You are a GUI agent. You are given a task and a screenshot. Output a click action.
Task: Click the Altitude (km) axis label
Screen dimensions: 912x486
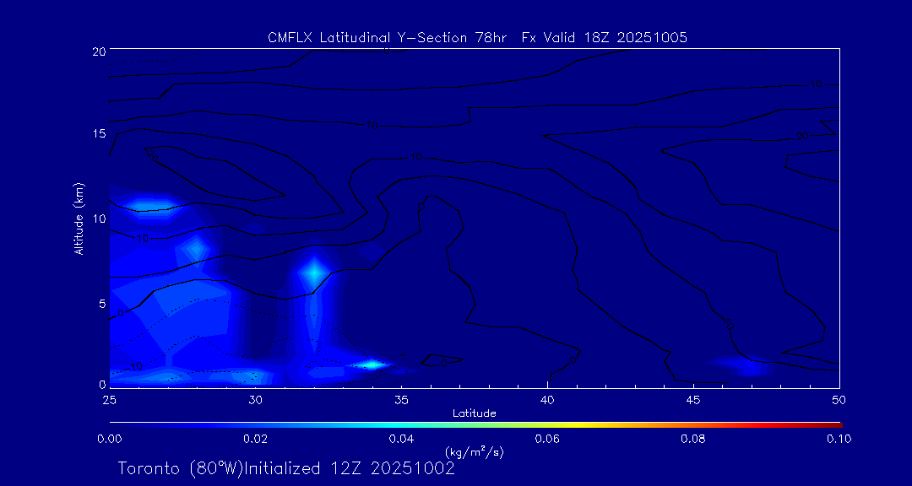click(79, 218)
